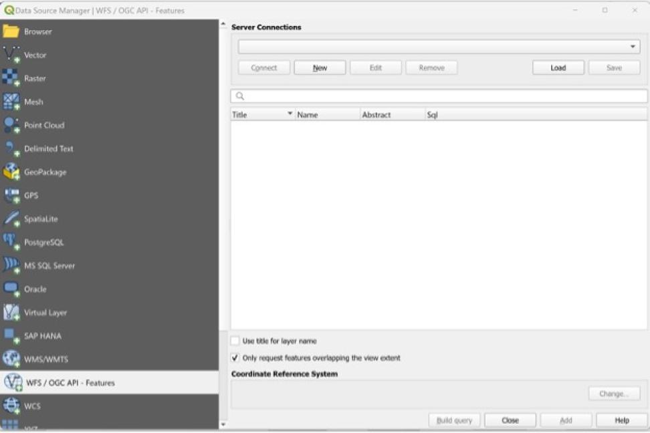Select the Virtual Layer icon
The width and height of the screenshot is (650, 433).
[x=11, y=313]
